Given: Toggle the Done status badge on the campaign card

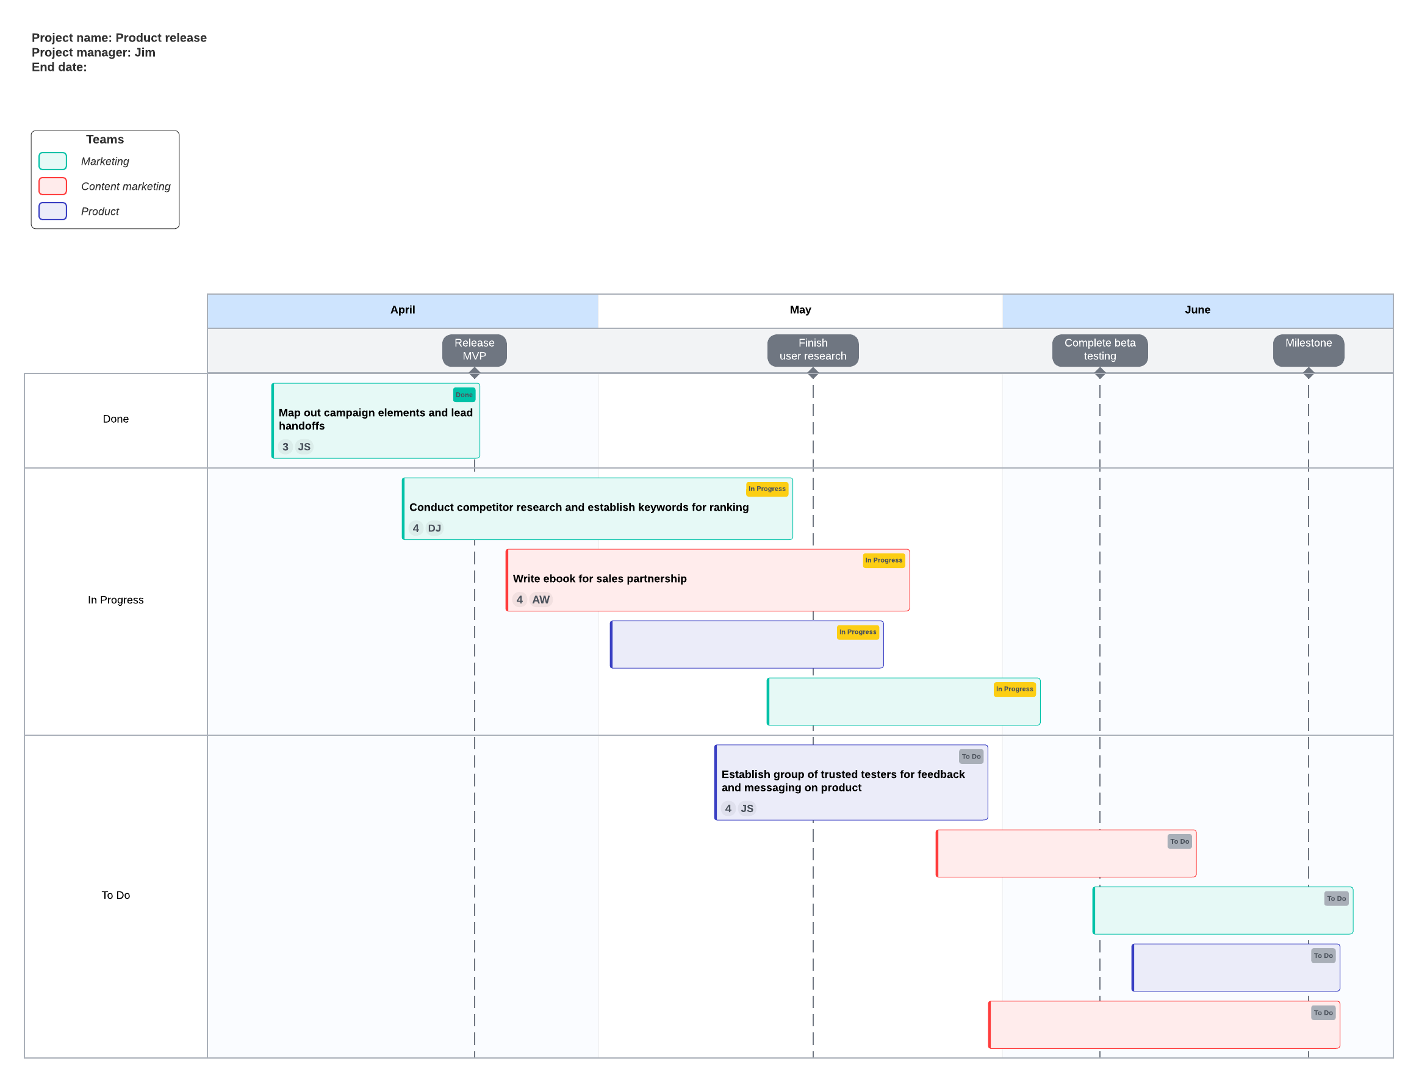Looking at the screenshot, I should point(464,395).
